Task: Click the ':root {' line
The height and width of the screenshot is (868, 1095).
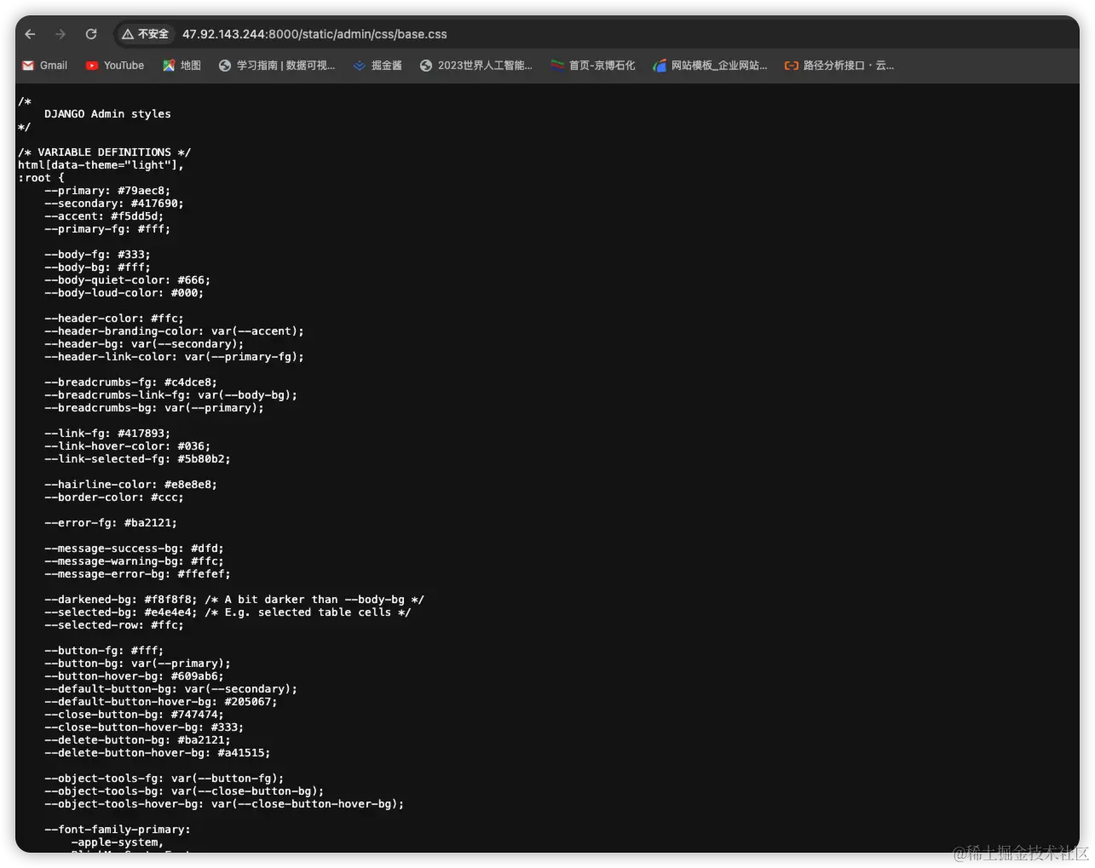Action: pyautogui.click(x=41, y=178)
